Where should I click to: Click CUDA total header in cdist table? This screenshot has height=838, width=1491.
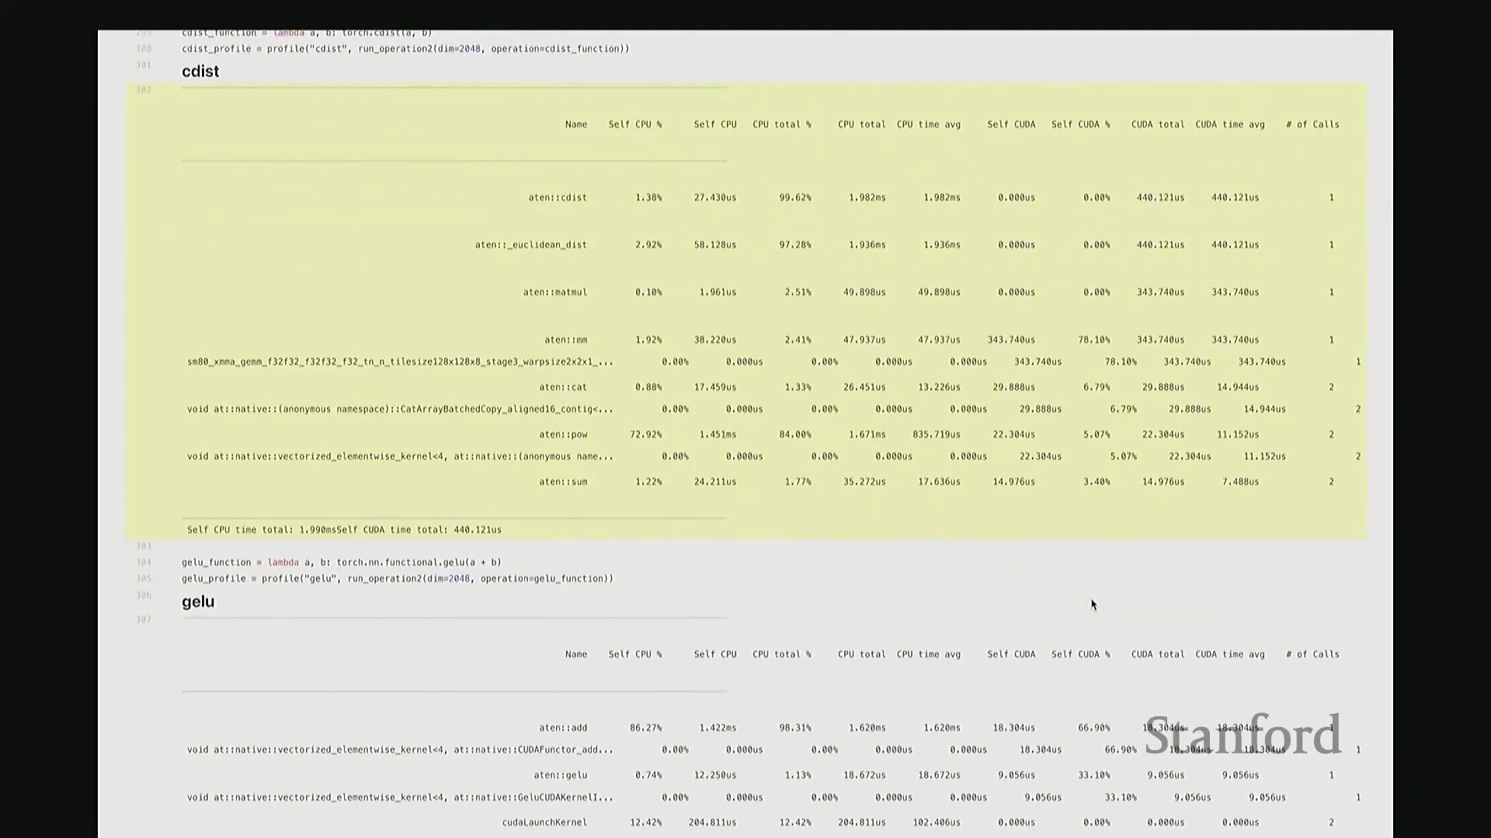pos(1158,124)
